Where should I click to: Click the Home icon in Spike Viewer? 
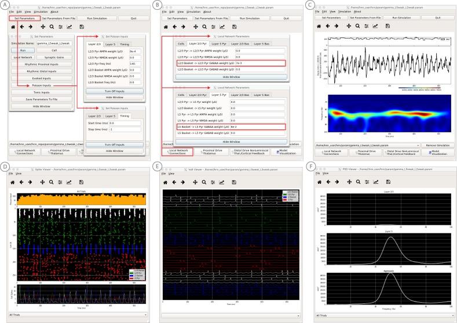[x=13, y=182]
